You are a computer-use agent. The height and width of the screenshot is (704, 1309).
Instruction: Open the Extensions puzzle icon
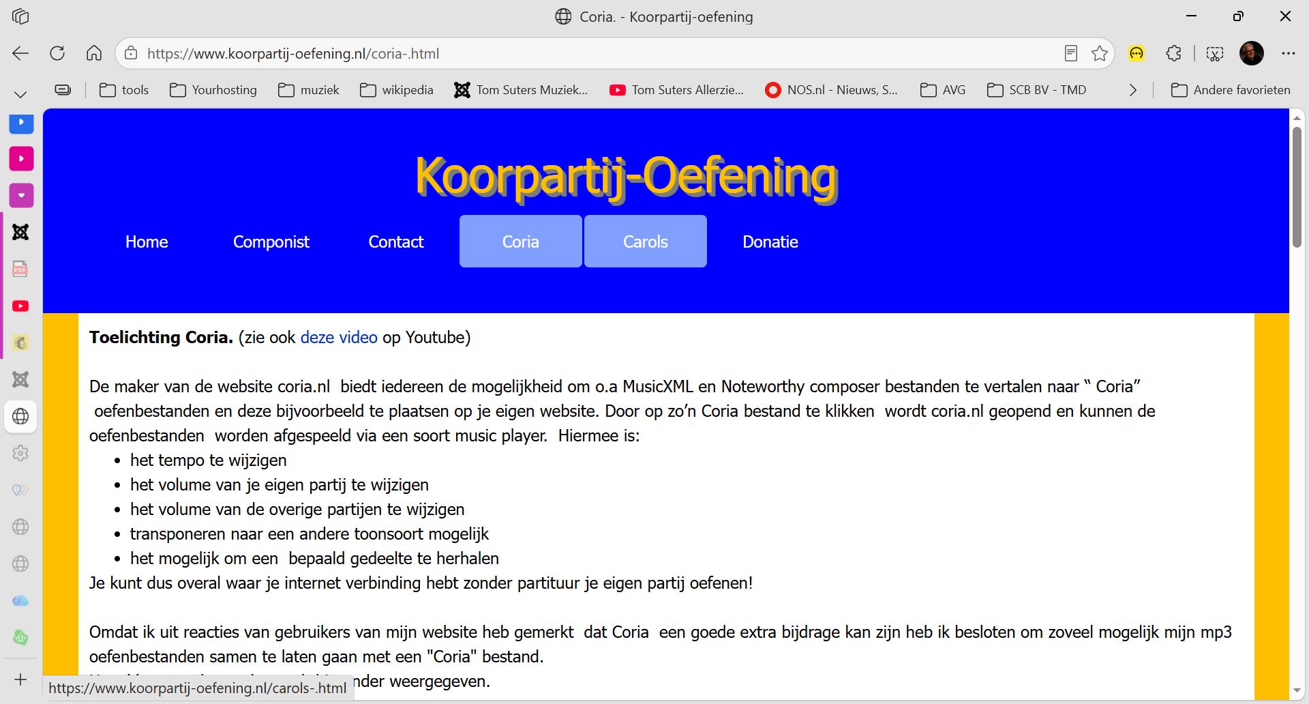1173,53
